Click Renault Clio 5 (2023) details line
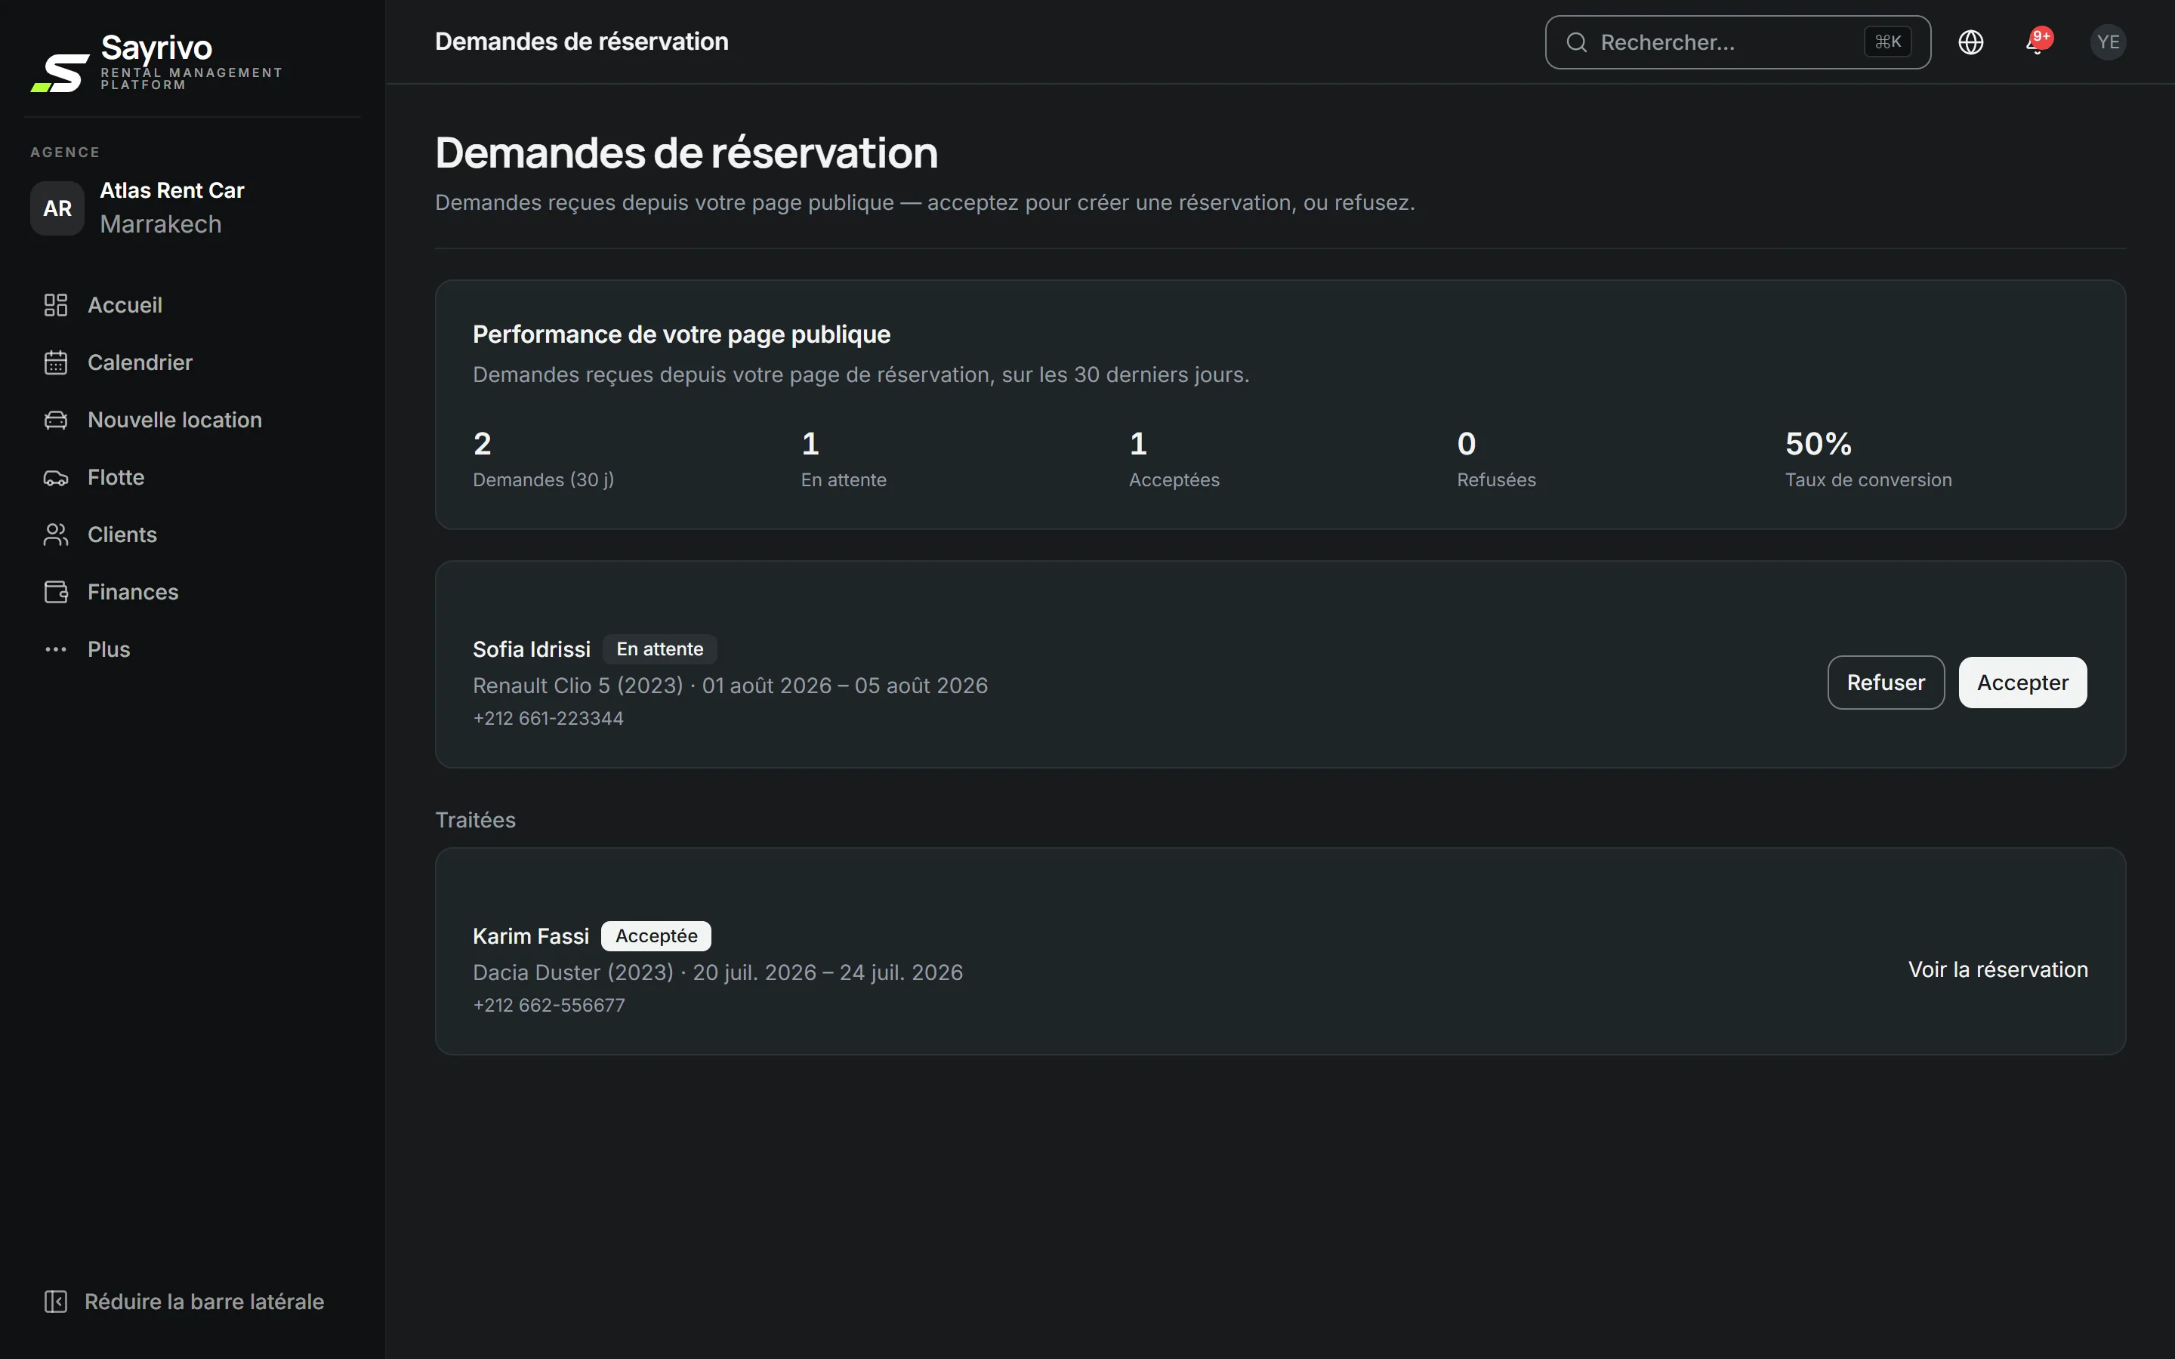Viewport: 2175px width, 1359px height. (x=730, y=686)
